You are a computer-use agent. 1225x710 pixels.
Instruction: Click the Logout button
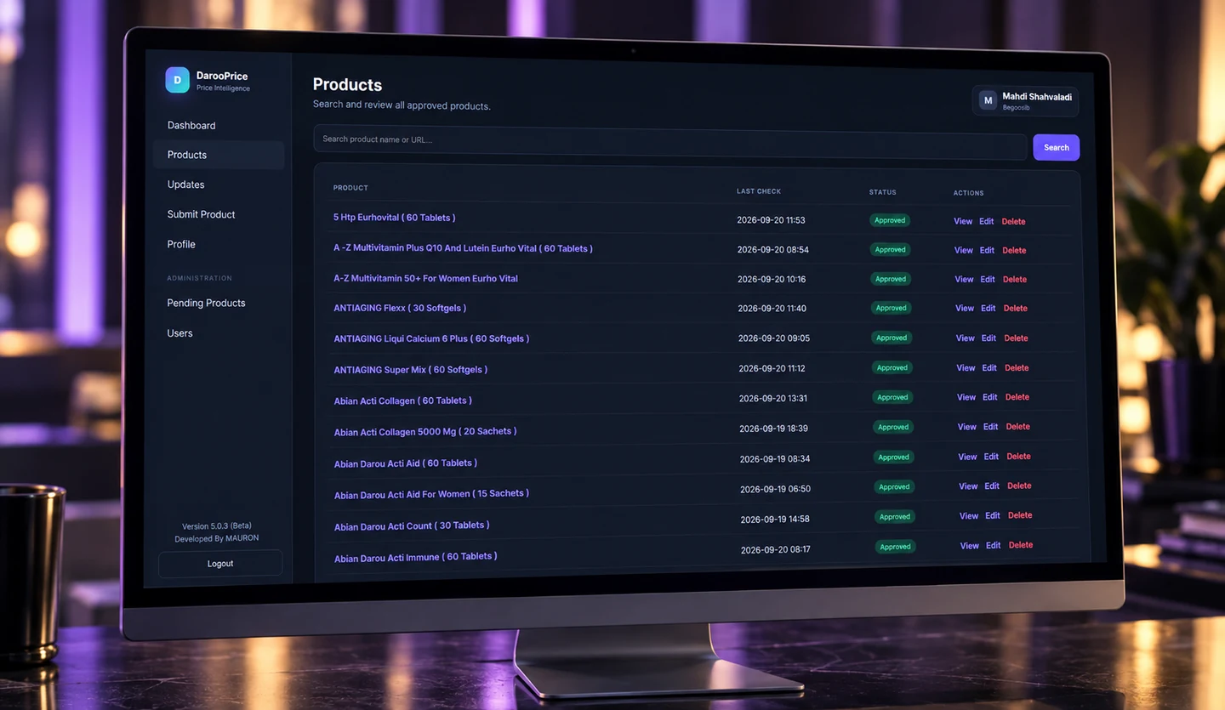(220, 564)
